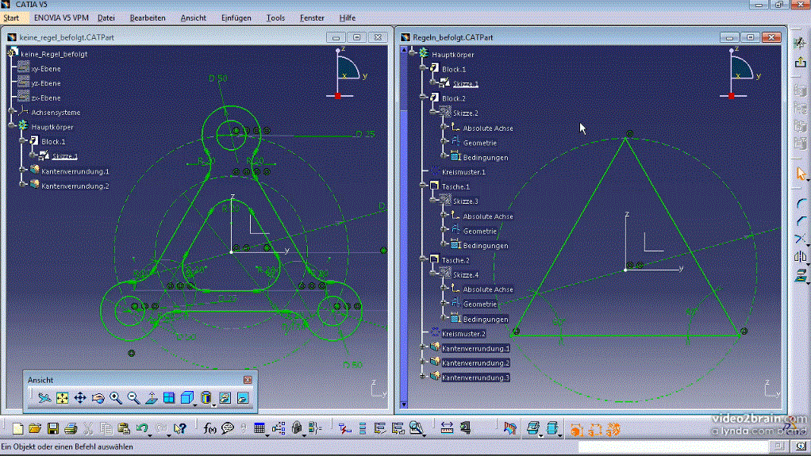Close the Ansicht floating toolbar
The image size is (811, 456).
(248, 380)
